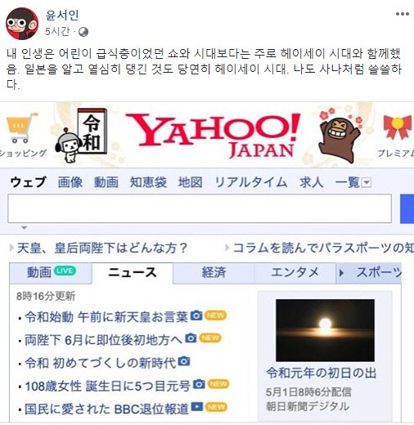Viewport: 414px width, 425px height.
Task: Open the sunrise 令和元年の初日の出 thumbnail
Action: tap(325, 330)
